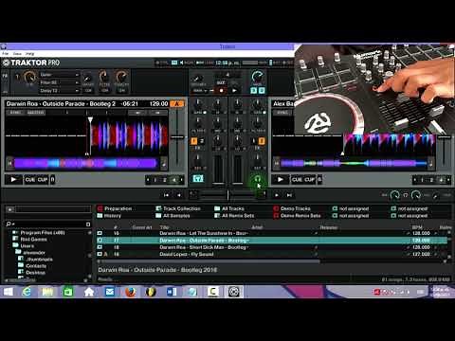Image resolution: width=455 pixels, height=341 pixels.
Task: Sort tracks by Artist column header
Action: click(257, 227)
